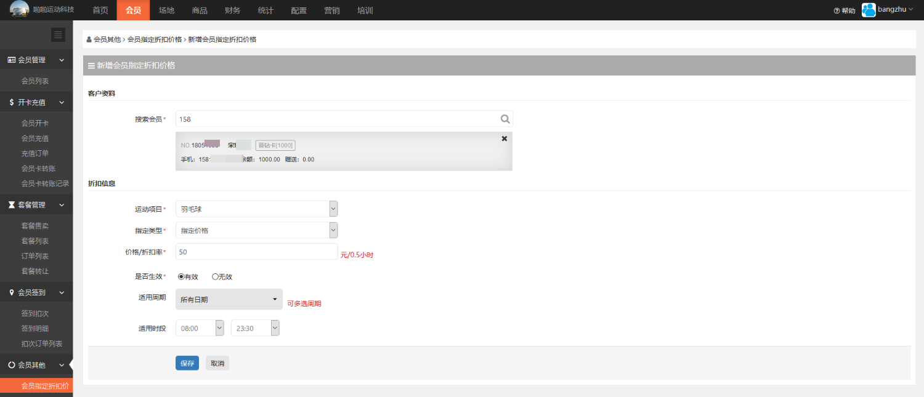Click the search magnifier icon in member field

(x=505, y=119)
